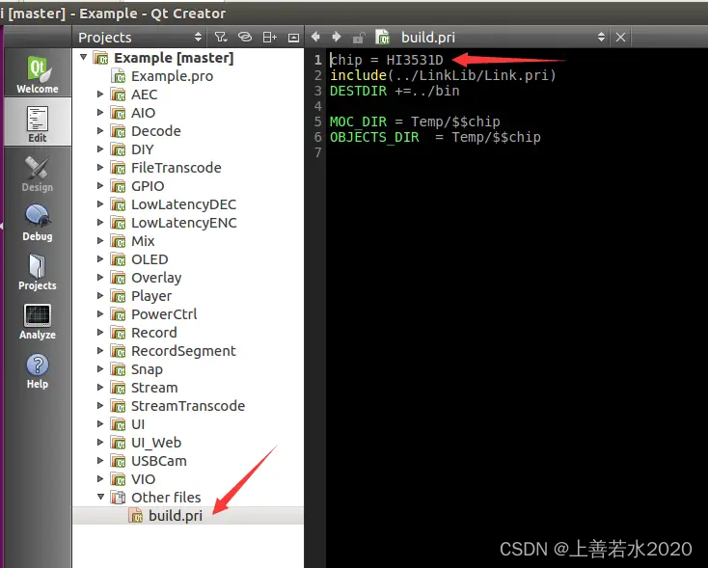Expand the AEC subproject

point(100,94)
